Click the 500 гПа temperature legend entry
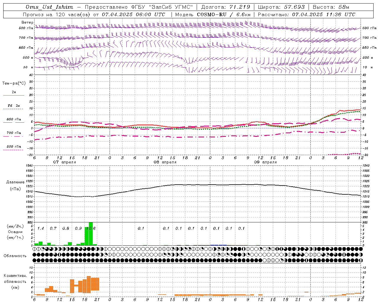This screenshot has height=302, width=378. pos(14,147)
